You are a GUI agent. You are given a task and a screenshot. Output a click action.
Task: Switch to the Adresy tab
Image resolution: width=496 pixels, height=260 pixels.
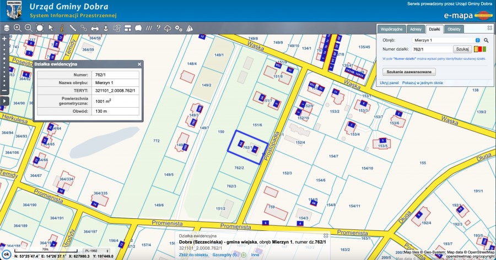click(x=416, y=29)
